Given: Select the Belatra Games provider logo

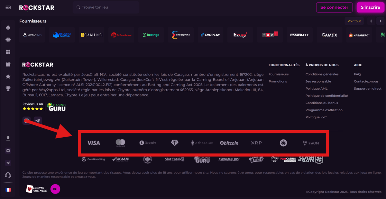Looking at the screenshot, I should point(62,35).
